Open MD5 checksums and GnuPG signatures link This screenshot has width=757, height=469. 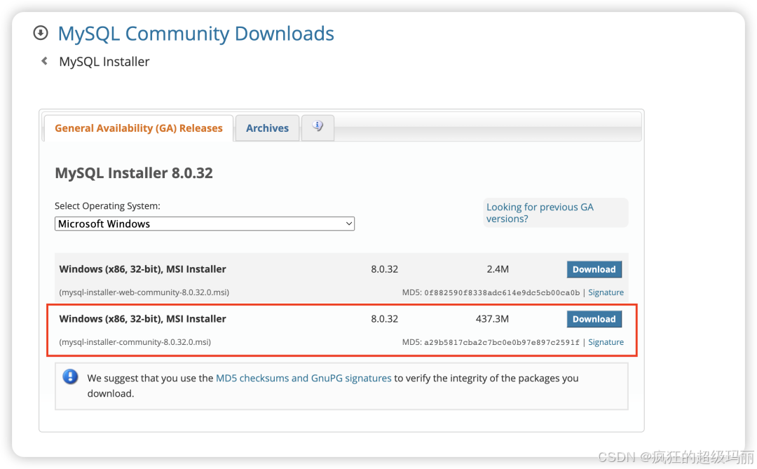(x=304, y=378)
